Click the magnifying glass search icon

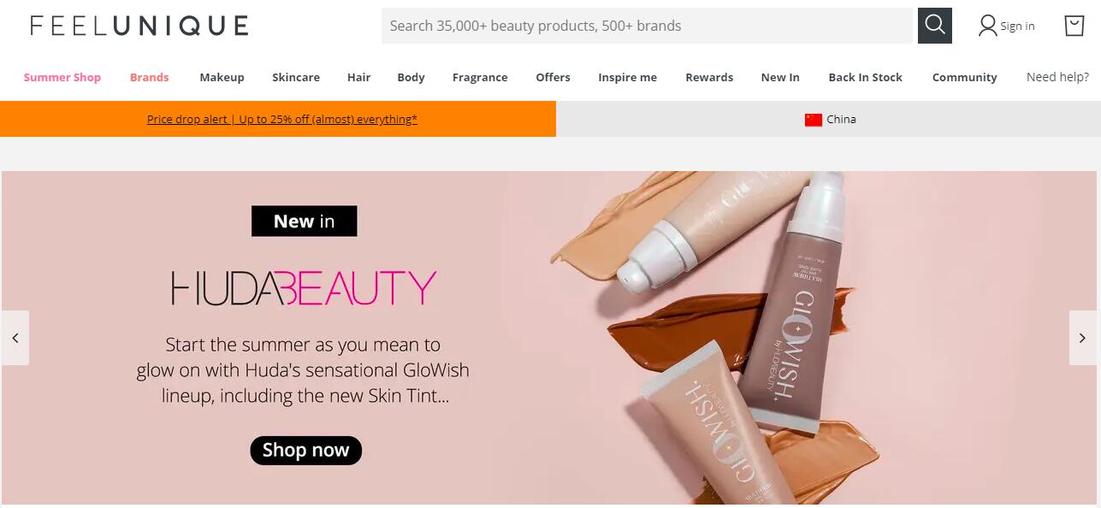(934, 26)
